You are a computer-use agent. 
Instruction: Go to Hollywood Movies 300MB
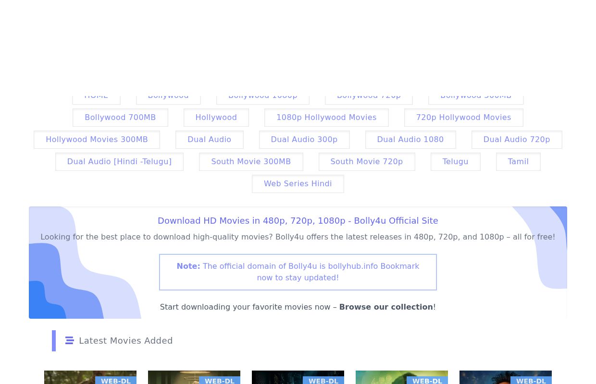[x=97, y=140]
